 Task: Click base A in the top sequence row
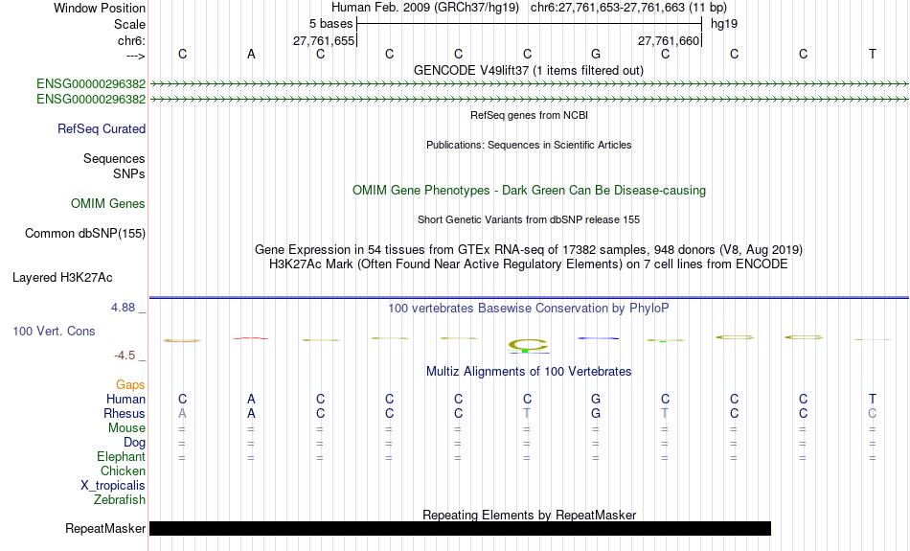[251, 54]
